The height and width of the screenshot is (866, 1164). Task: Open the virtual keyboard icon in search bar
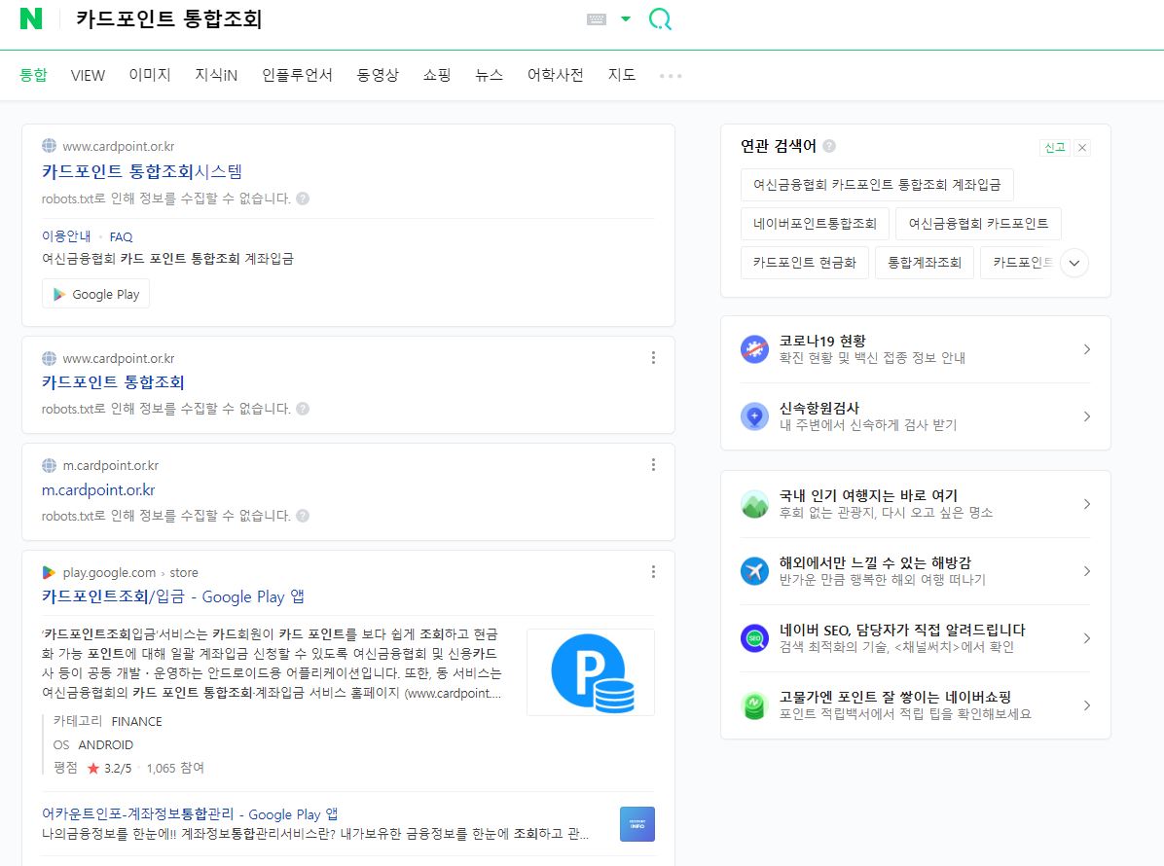pyautogui.click(x=597, y=19)
